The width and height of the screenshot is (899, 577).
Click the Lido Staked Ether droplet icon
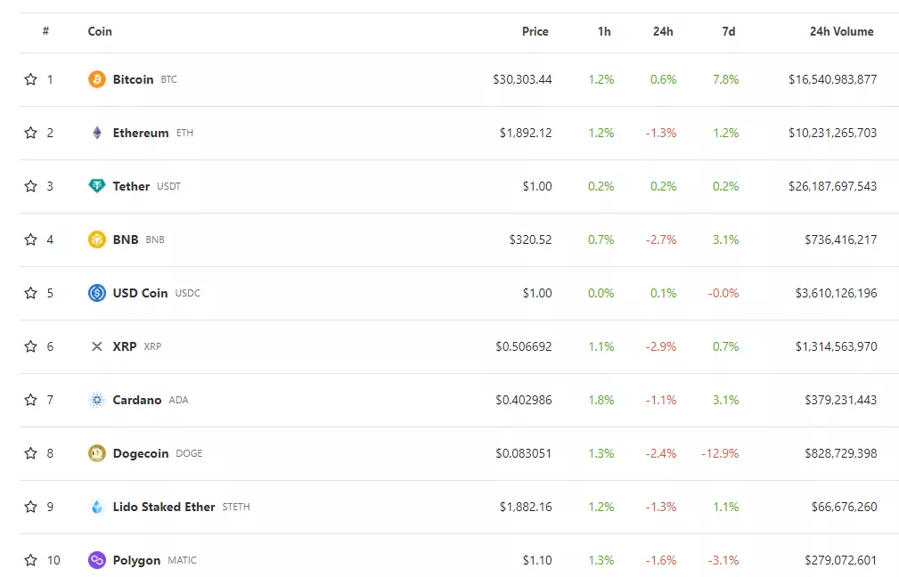(x=96, y=507)
